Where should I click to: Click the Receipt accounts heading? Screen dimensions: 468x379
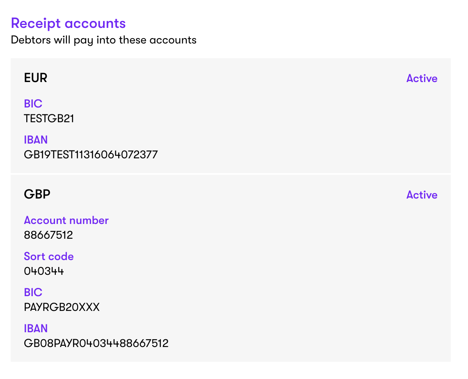68,23
